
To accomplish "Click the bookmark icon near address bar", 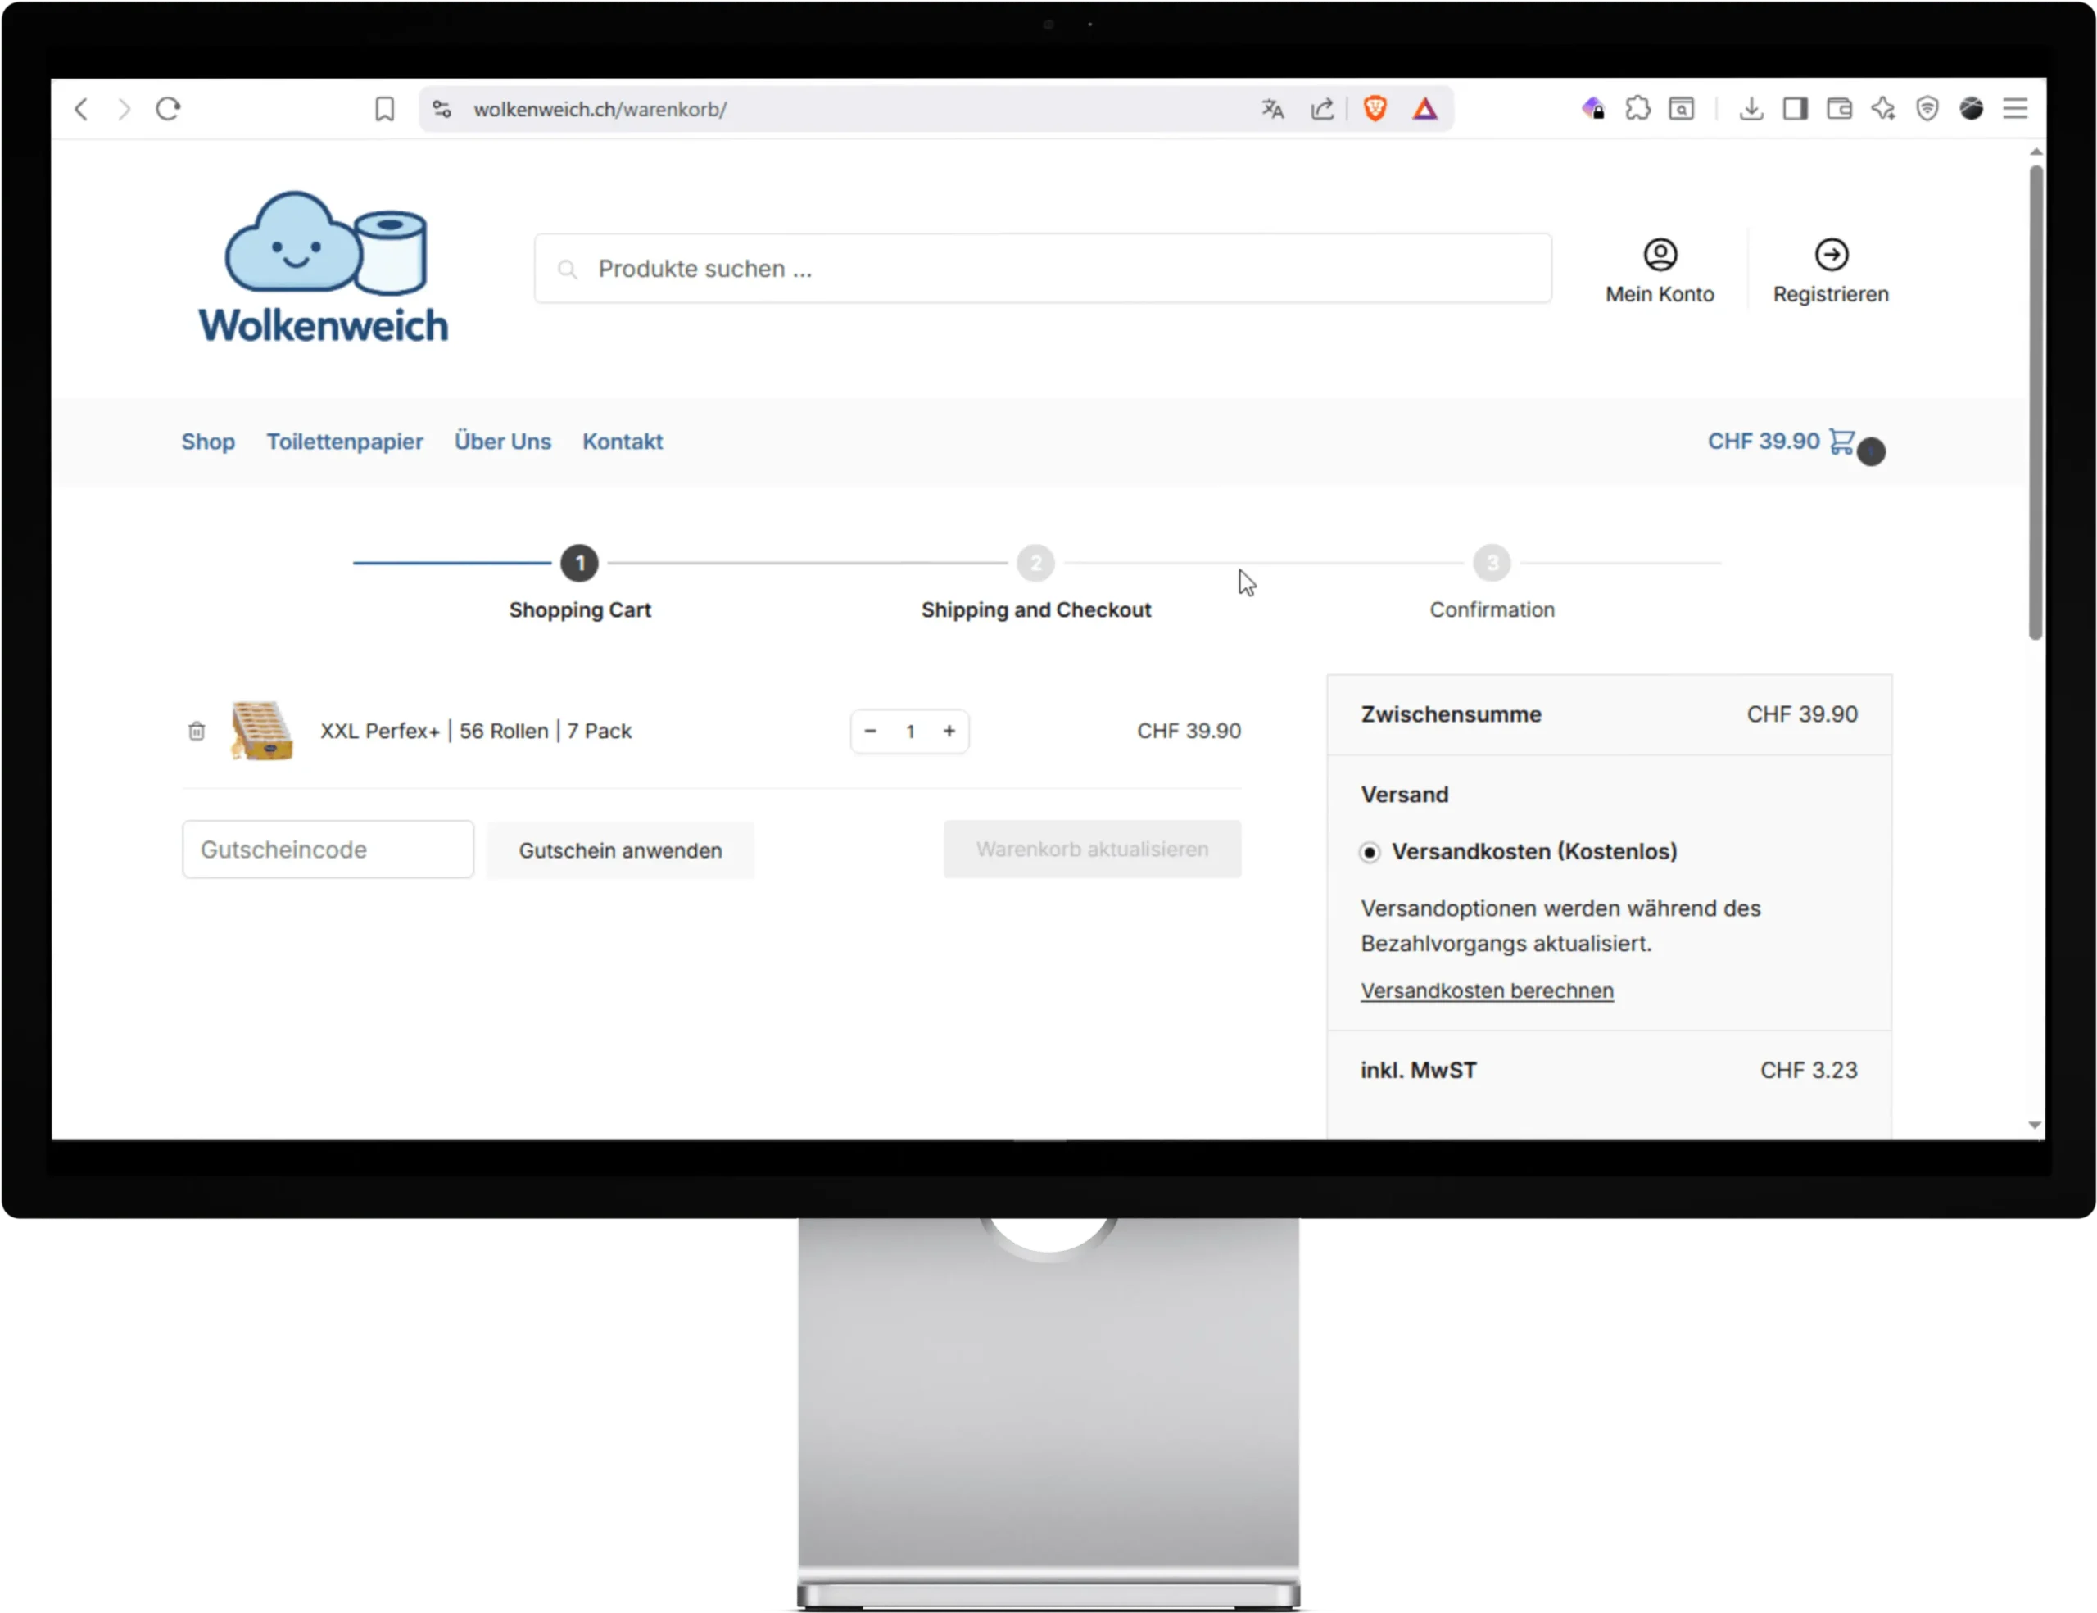I will (x=384, y=110).
